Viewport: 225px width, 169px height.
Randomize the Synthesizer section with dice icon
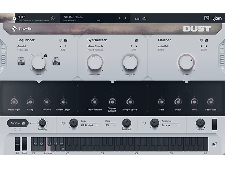(x=136, y=40)
